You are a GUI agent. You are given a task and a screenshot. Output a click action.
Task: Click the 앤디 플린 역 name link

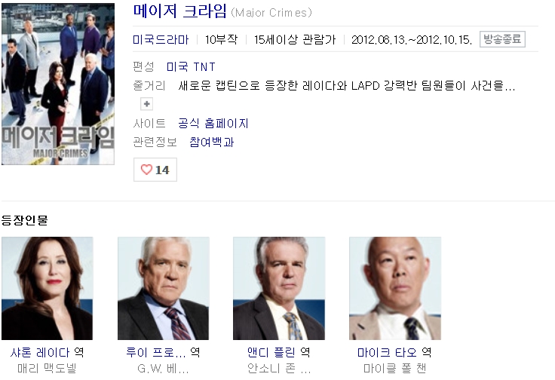click(x=279, y=352)
